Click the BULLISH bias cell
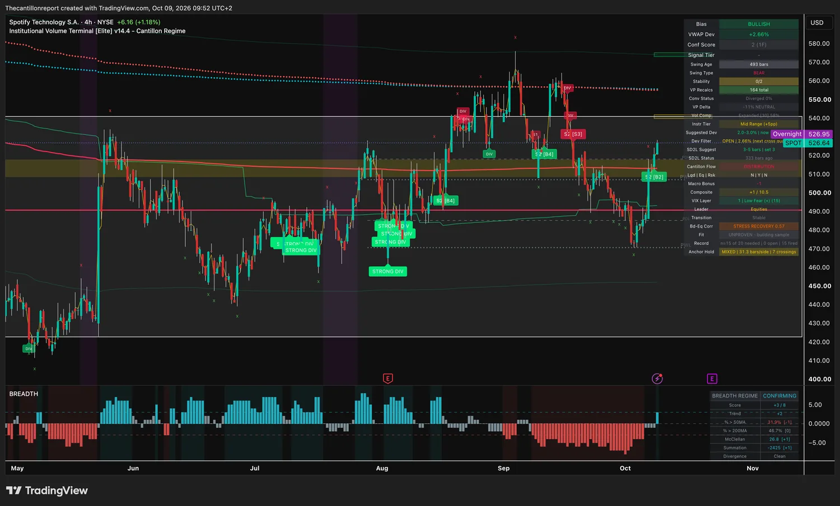The image size is (840, 506). pos(759,24)
